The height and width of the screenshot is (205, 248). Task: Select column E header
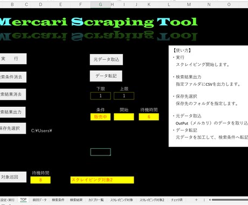click(60, 4)
